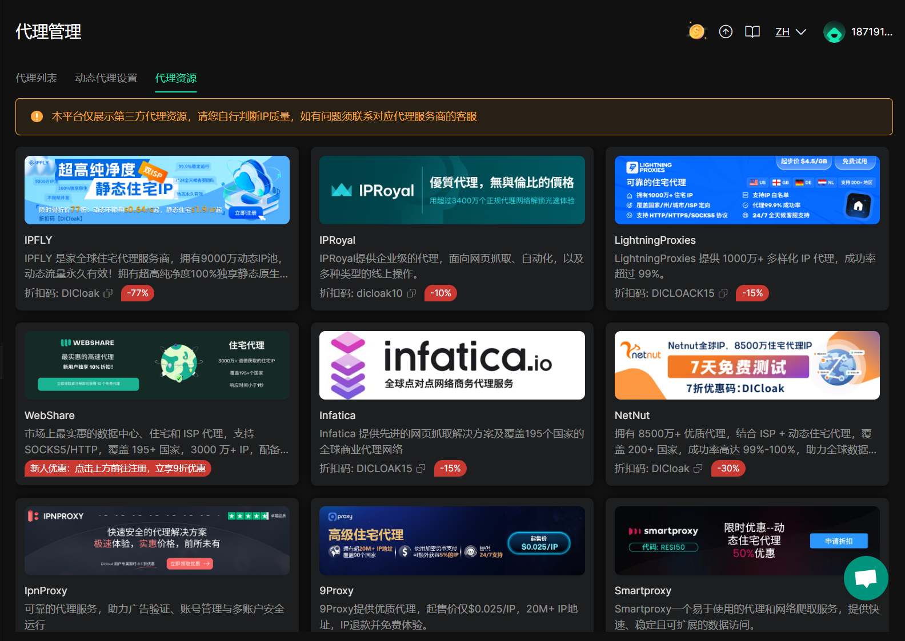Click 立即领取优惠 button in IPNPROXY banner

click(x=190, y=563)
